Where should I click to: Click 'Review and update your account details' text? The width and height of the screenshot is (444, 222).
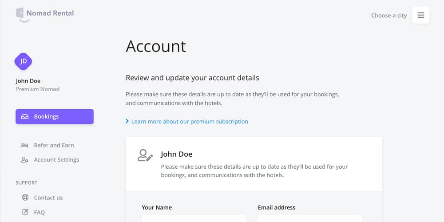[x=192, y=78]
